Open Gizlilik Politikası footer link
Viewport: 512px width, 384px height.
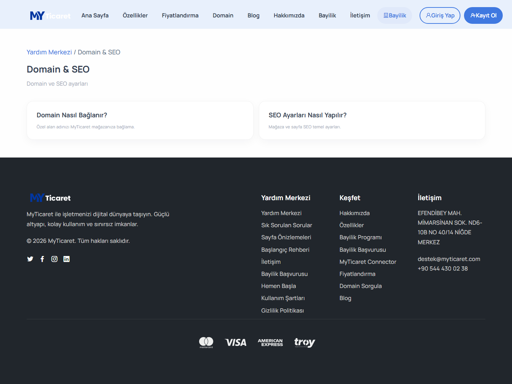click(x=283, y=310)
